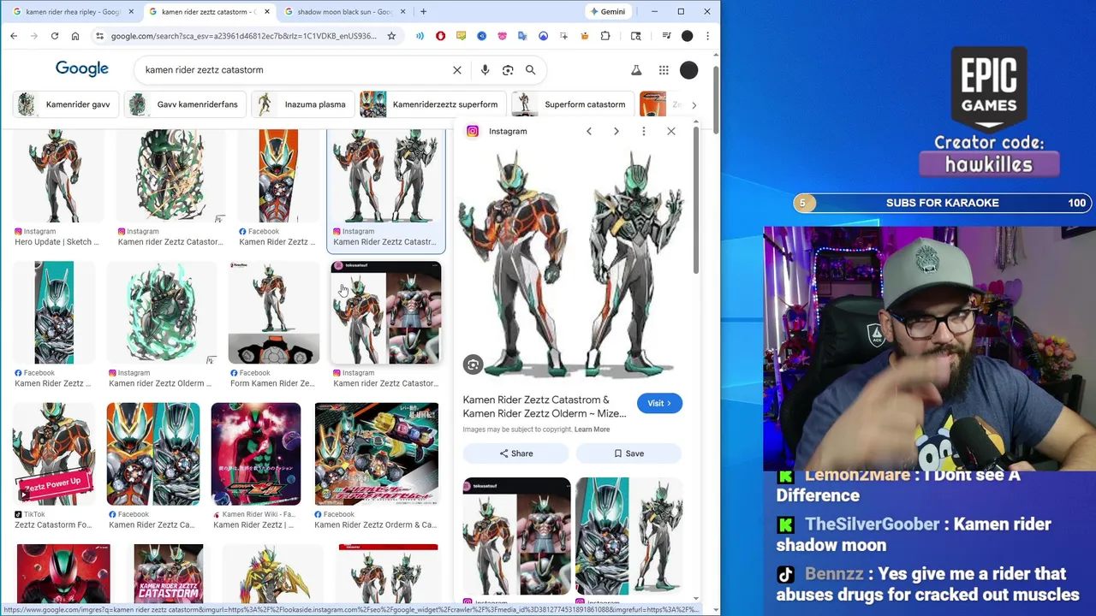Open Google apps grid
This screenshot has height=616, width=1096.
click(664, 70)
